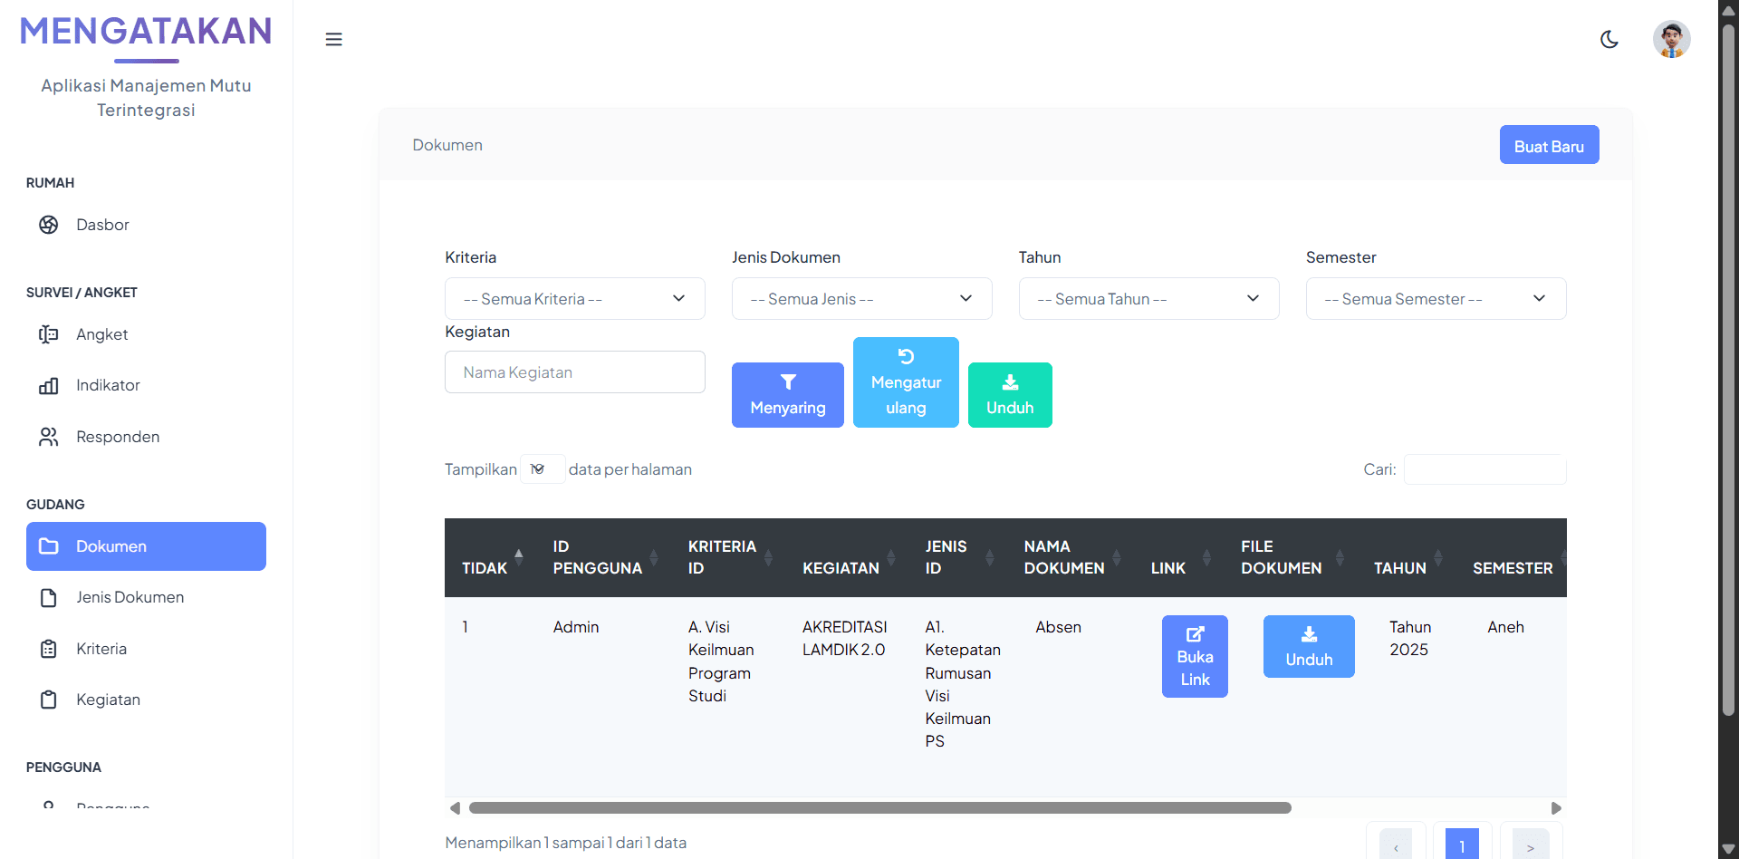Open Angket from the sidebar
Image resolution: width=1739 pixels, height=859 pixels.
click(x=101, y=334)
